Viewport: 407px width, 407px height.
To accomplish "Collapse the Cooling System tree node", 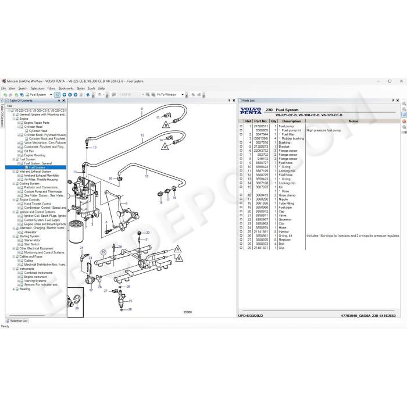I will pyautogui.click(x=14, y=184).
